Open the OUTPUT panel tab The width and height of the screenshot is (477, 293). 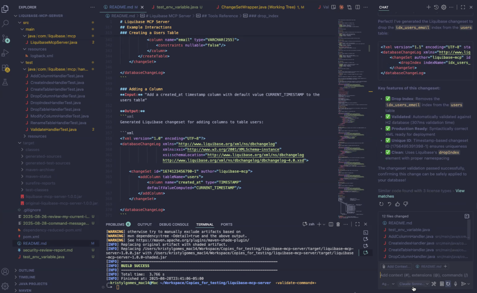pyautogui.click(x=144, y=224)
